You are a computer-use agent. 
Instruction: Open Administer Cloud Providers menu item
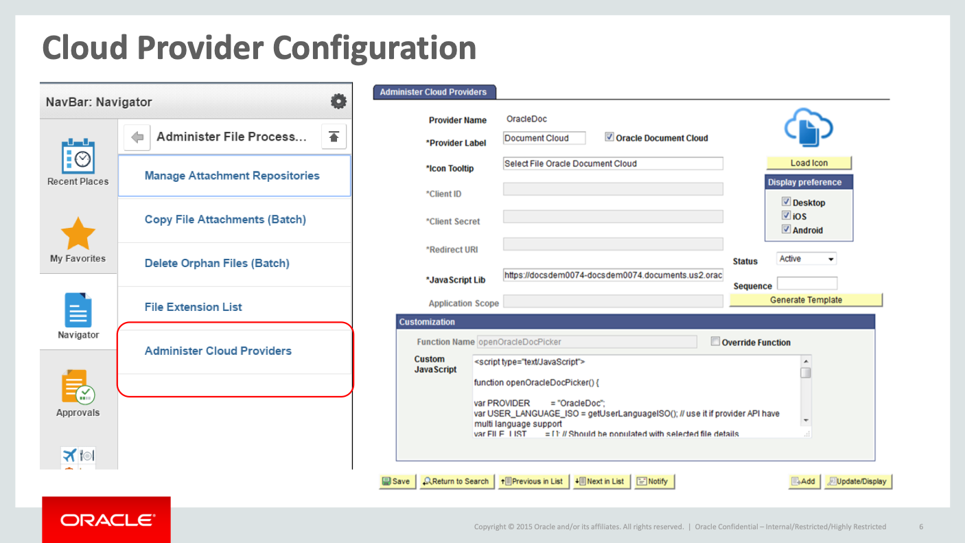(234, 351)
